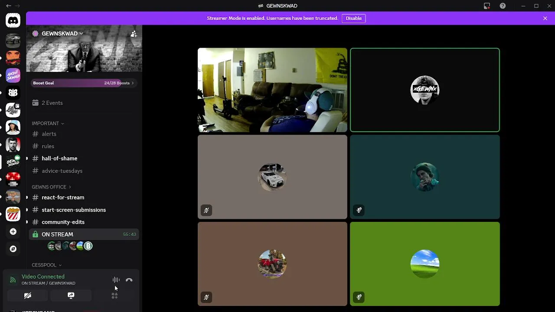This screenshot has height=312, width=555.
Task: Toggle screen share button in voice panel
Action: pos(71,296)
